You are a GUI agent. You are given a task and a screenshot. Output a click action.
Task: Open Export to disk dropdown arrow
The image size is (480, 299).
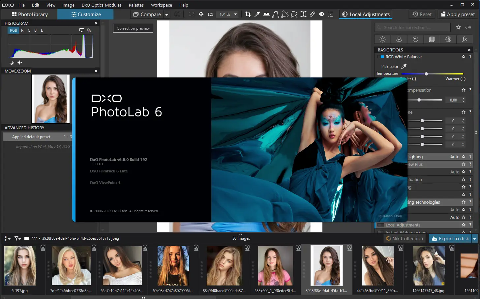pos(474,239)
